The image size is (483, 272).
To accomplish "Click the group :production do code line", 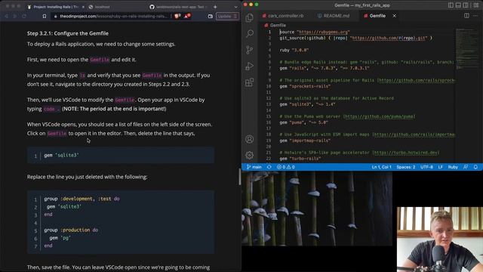I will point(71,230).
